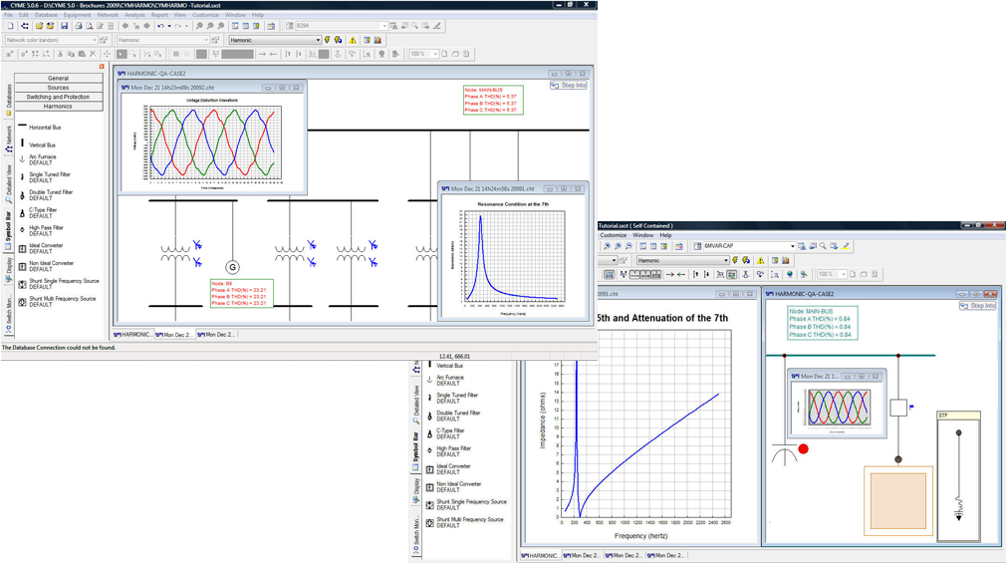Image resolution: width=1006 pixels, height=563 pixels.
Task: Select Shunt Single Frequency Source in back window
Action: pyautogui.click(x=59, y=284)
